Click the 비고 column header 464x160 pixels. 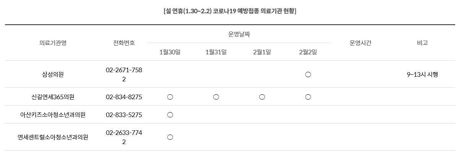tap(422, 43)
